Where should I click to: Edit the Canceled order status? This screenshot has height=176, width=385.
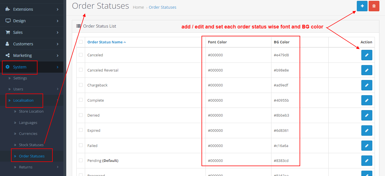pyautogui.click(x=367, y=55)
